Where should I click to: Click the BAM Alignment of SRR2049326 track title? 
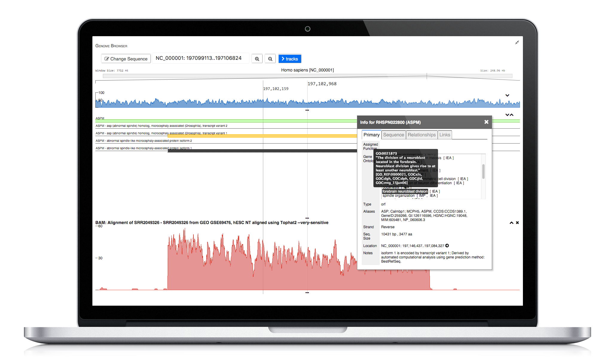pos(212,223)
